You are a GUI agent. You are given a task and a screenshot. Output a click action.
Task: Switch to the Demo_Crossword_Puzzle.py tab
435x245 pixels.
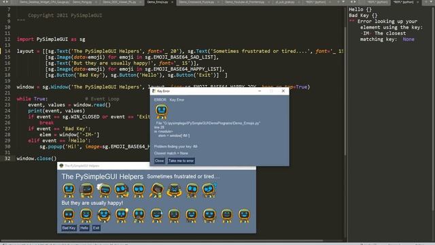(x=196, y=2)
